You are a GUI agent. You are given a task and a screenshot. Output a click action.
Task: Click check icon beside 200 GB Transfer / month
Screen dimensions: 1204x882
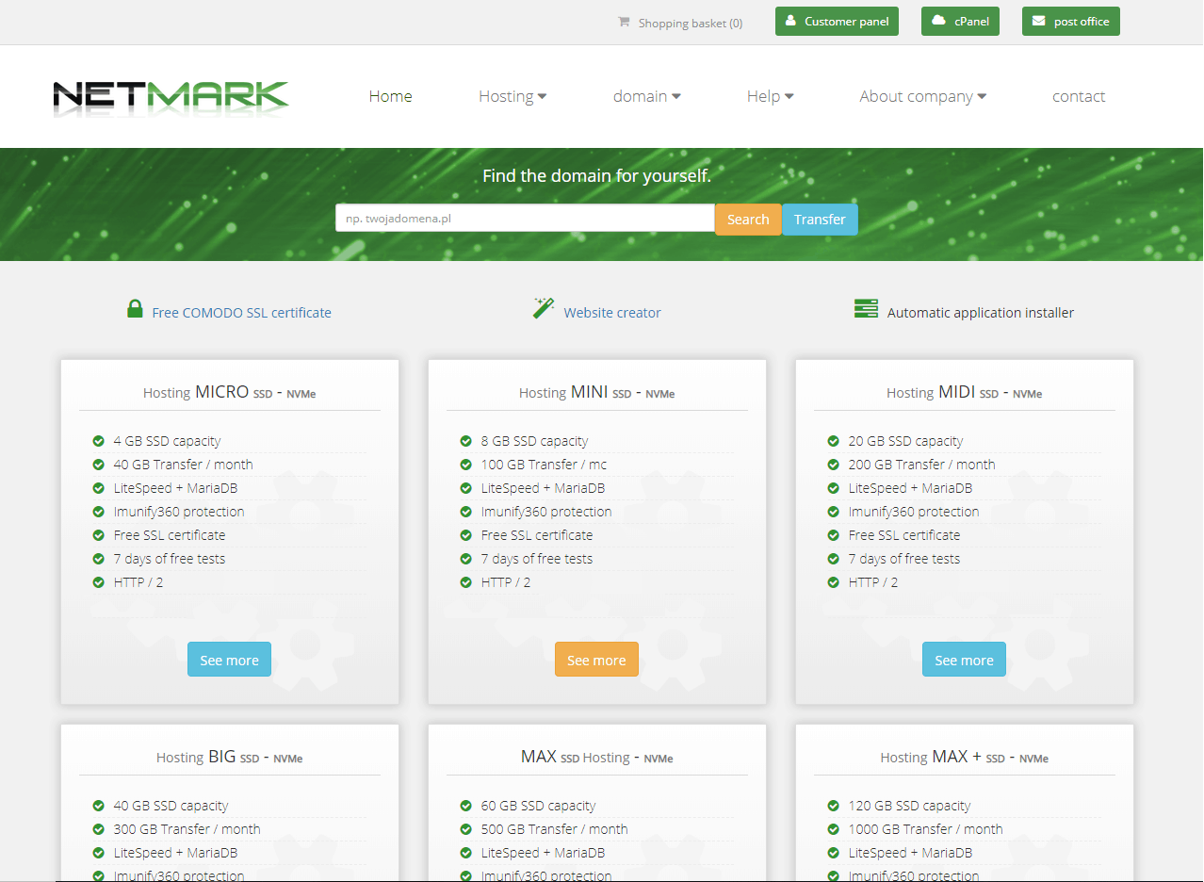[833, 465]
